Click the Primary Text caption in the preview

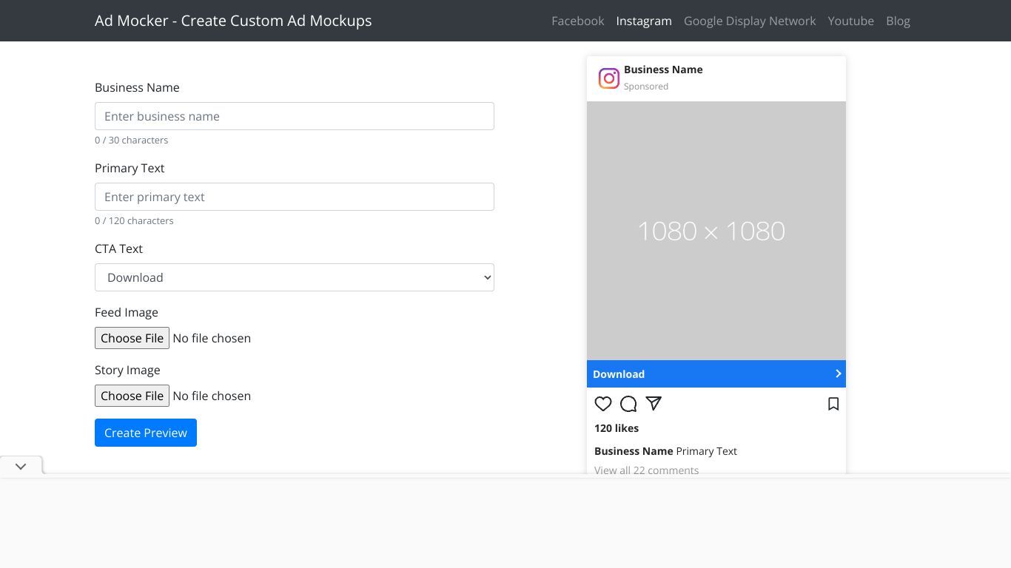pyautogui.click(x=706, y=451)
